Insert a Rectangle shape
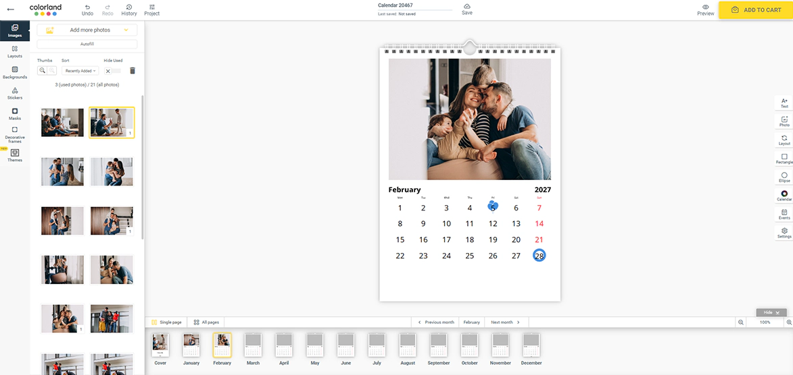Image resolution: width=793 pixels, height=375 pixels. 784,159
